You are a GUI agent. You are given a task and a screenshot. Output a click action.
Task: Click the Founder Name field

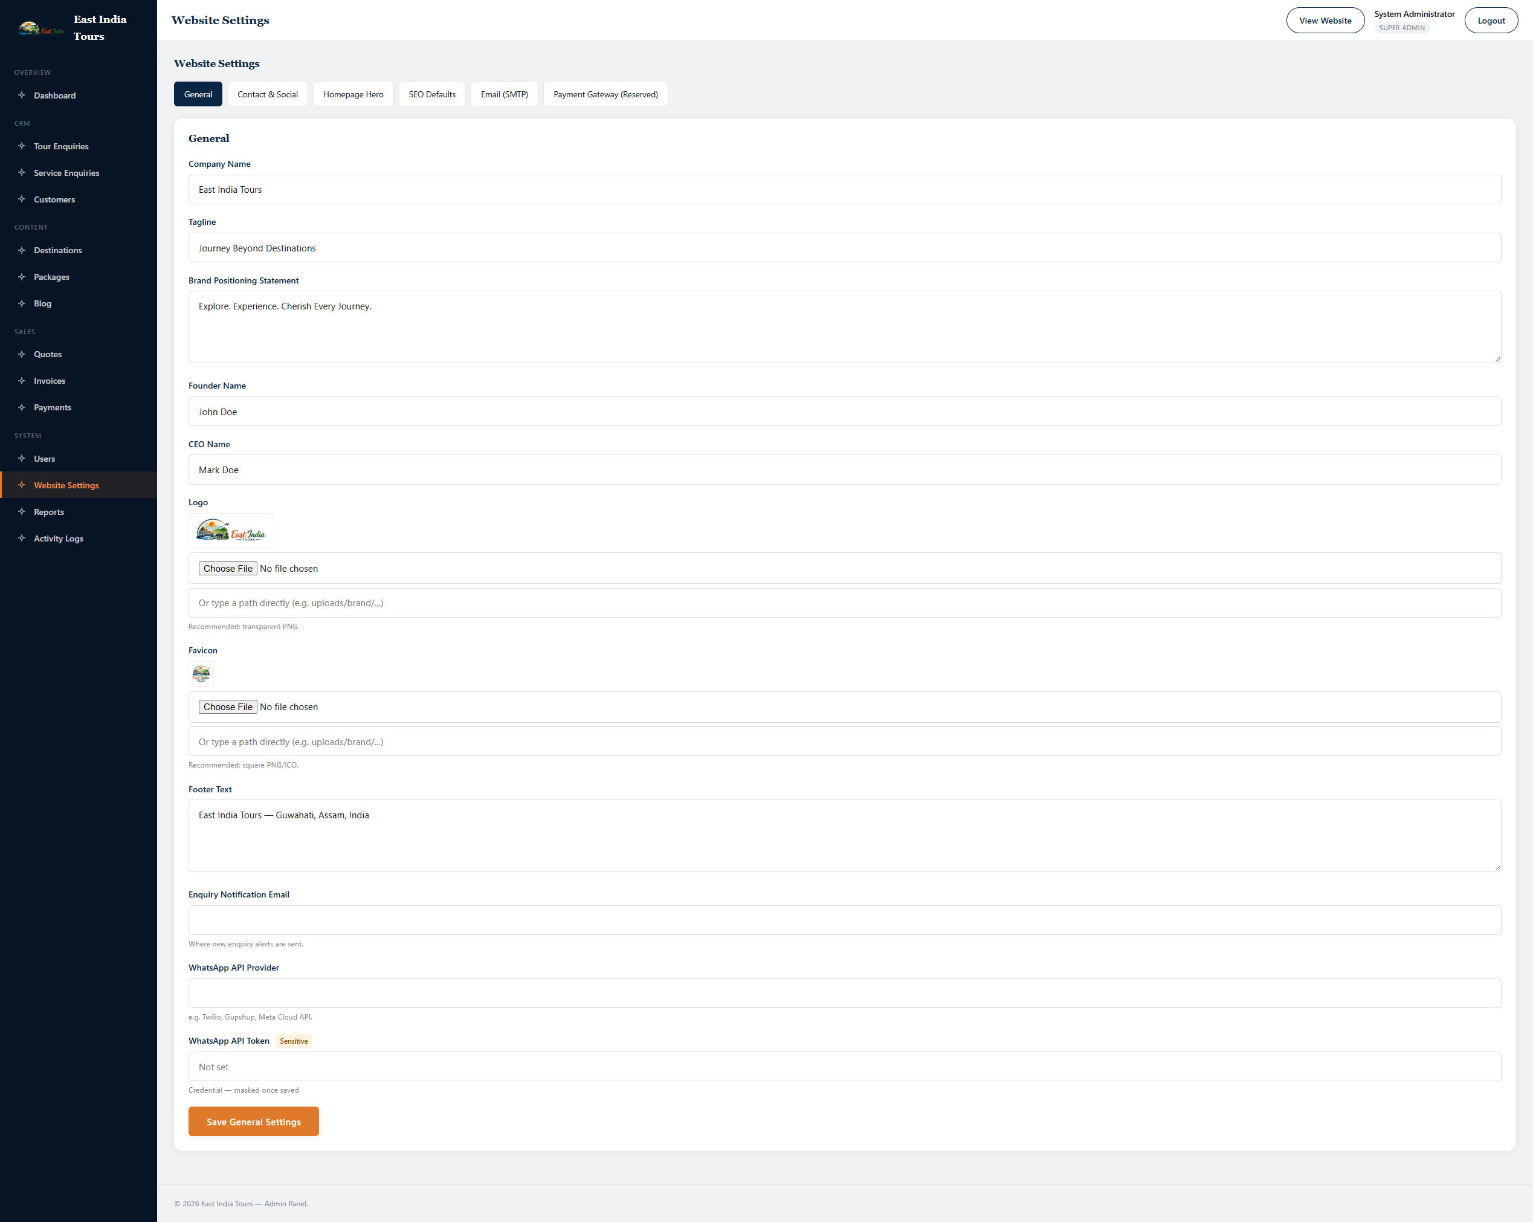[845, 412]
